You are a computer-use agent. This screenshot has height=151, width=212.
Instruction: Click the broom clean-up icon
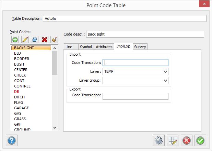tap(54, 39)
